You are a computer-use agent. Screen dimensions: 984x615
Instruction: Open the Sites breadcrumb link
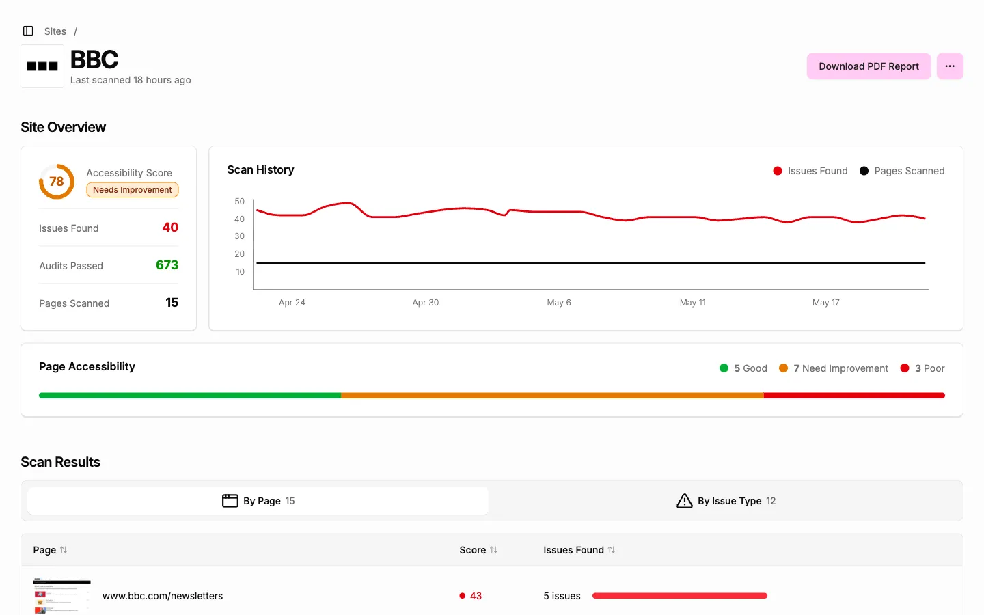[55, 31]
